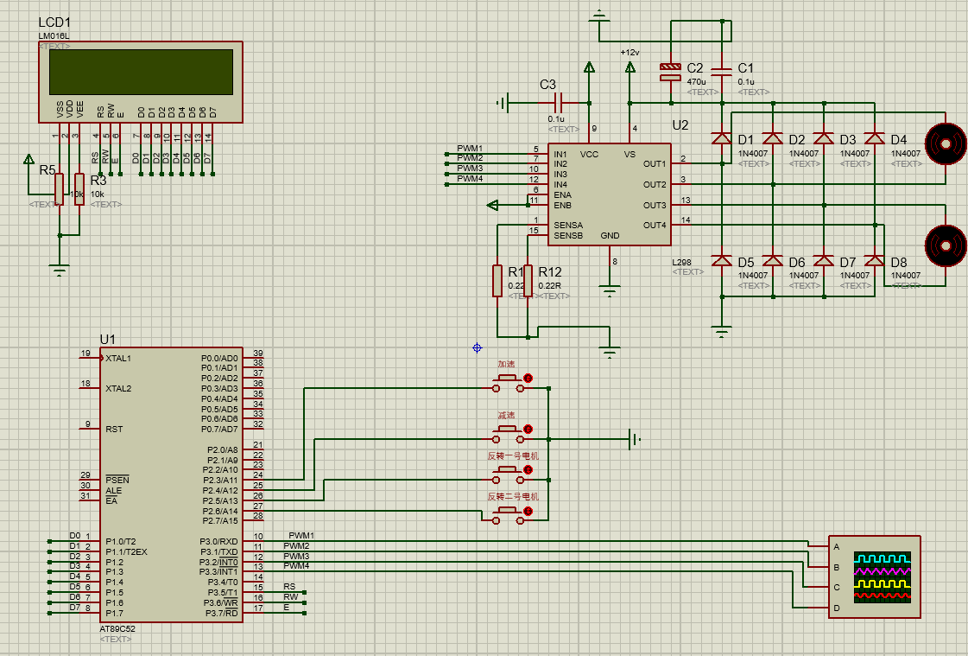Click the +12v terminal label text
The width and height of the screenshot is (968, 656).
[630, 53]
